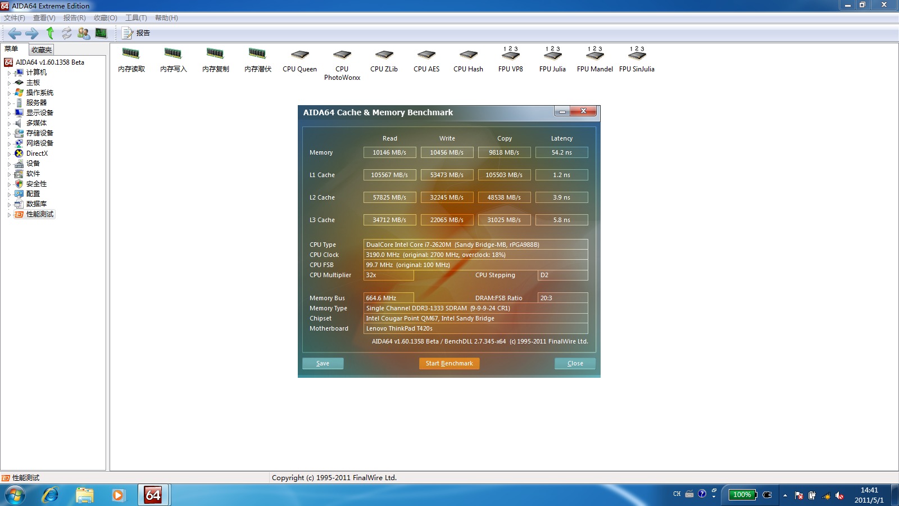This screenshot has width=899, height=506.
Task: Click the green Up arrow toolbar icon
Action: click(x=50, y=33)
